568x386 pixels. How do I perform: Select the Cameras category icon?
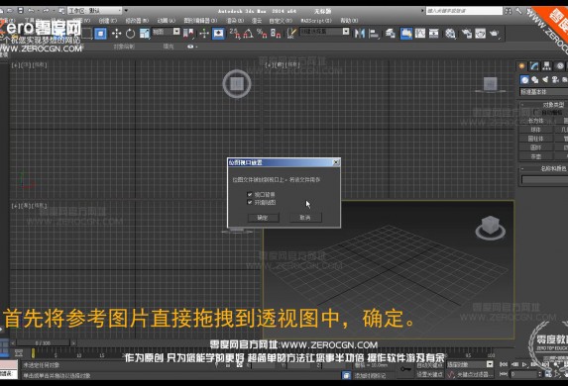coord(555,79)
